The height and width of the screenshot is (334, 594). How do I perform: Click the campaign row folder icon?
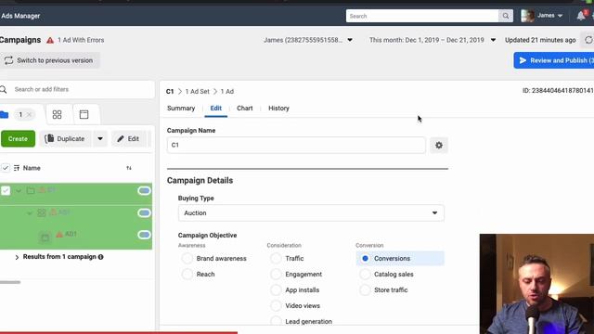point(31,190)
